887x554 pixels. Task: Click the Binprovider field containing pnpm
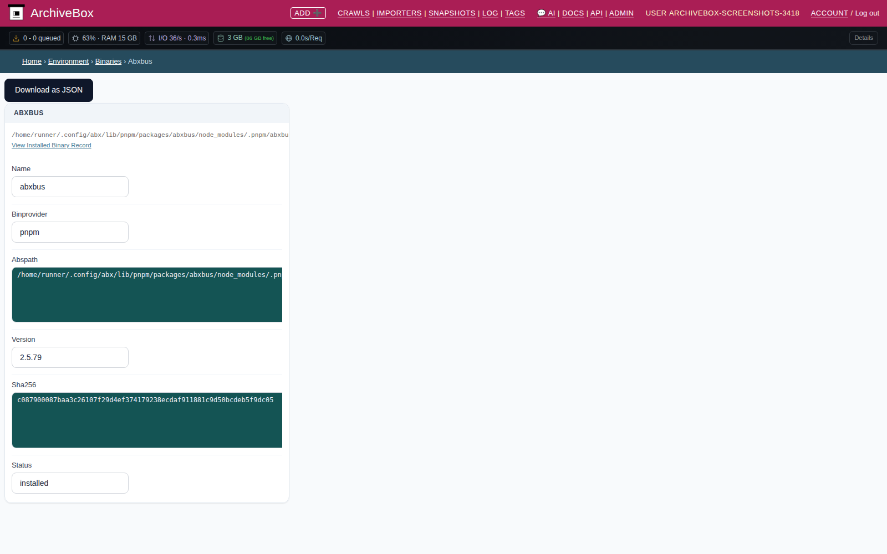coord(70,232)
